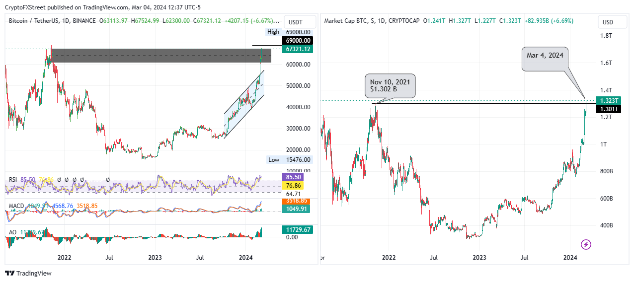Open the USD currency selector
Viewport: 634px width, 282px height.
click(608, 22)
